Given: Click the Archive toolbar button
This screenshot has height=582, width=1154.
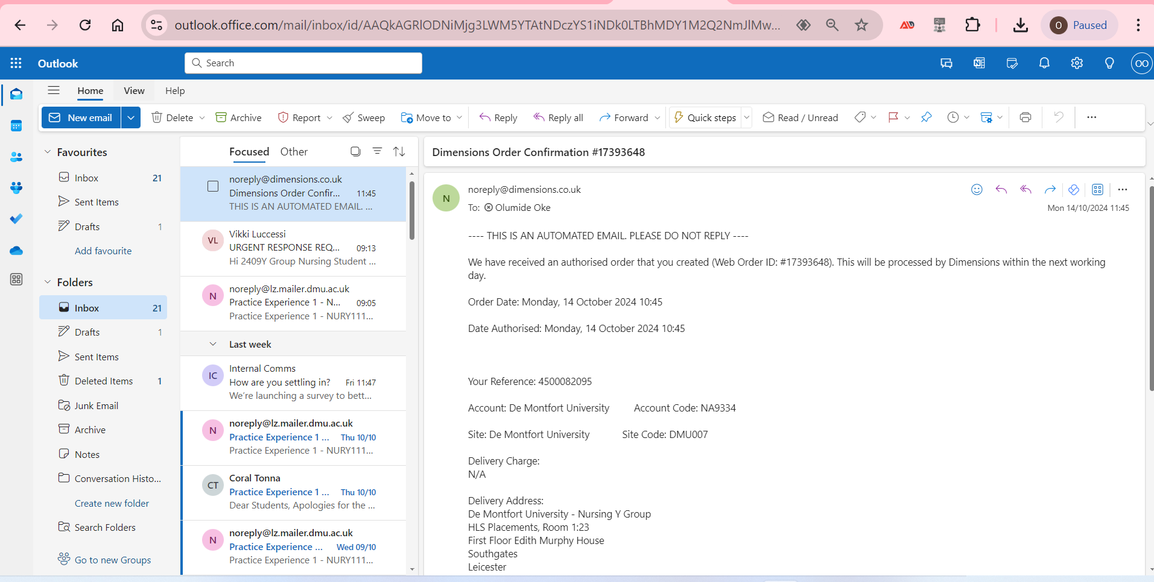Looking at the screenshot, I should [239, 117].
